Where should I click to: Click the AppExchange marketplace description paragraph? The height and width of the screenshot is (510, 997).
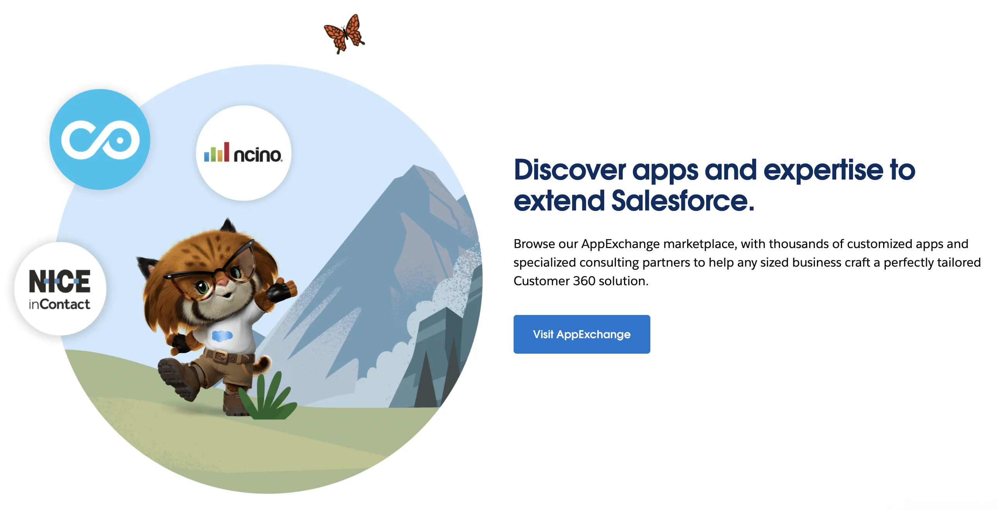pos(747,262)
